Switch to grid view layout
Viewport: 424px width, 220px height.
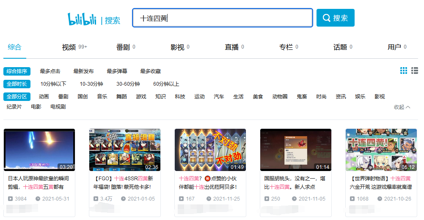pyautogui.click(x=403, y=71)
